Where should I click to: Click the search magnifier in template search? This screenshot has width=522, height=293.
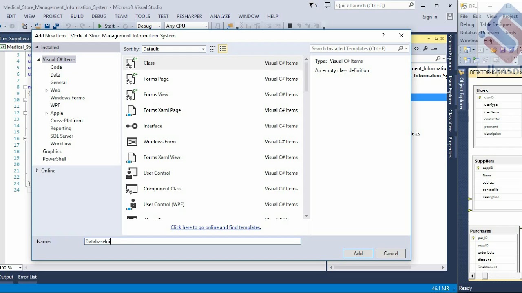(400, 48)
